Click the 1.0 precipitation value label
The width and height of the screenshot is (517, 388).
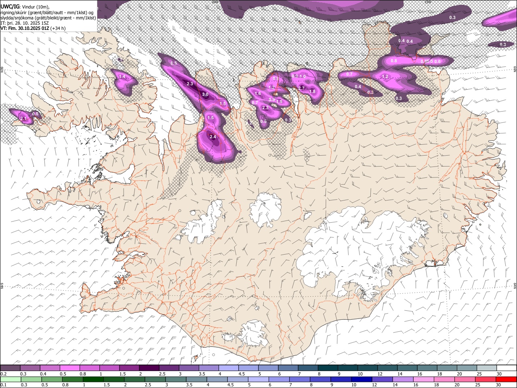click(303, 76)
